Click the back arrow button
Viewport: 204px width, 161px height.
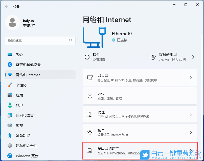click(7, 7)
